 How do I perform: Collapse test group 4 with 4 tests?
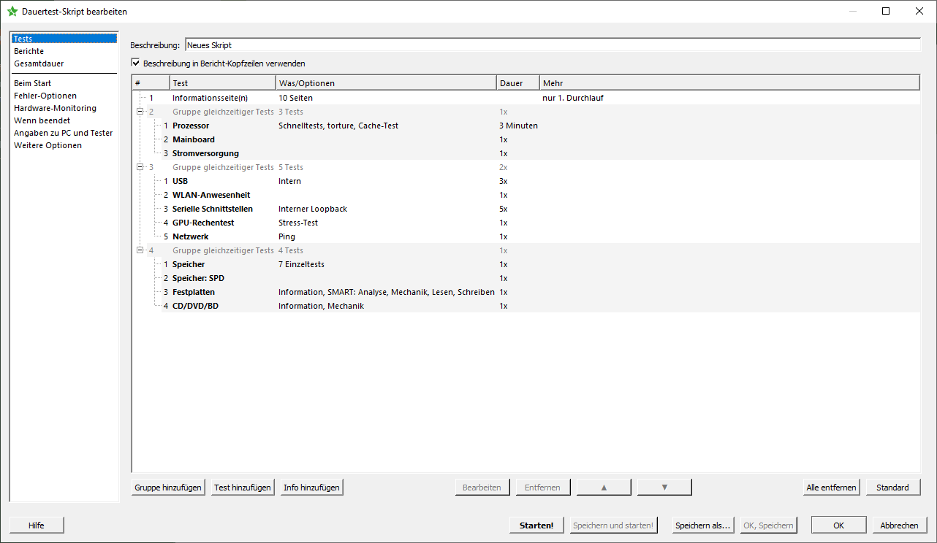click(x=140, y=250)
